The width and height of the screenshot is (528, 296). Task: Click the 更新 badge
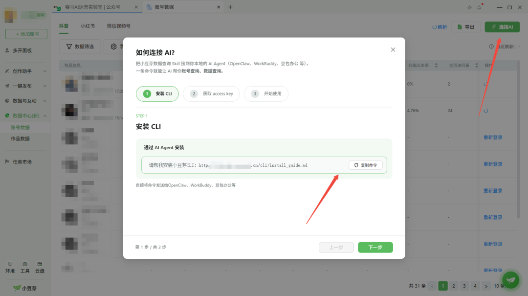(x=41, y=15)
